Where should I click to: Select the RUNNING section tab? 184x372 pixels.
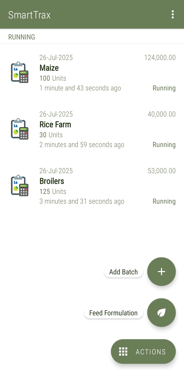(x=22, y=37)
